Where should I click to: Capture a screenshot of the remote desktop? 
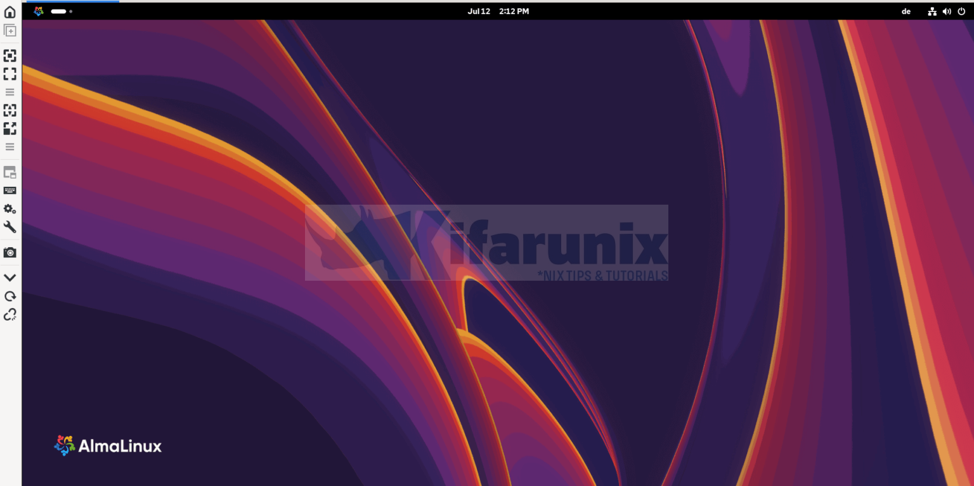(10, 252)
